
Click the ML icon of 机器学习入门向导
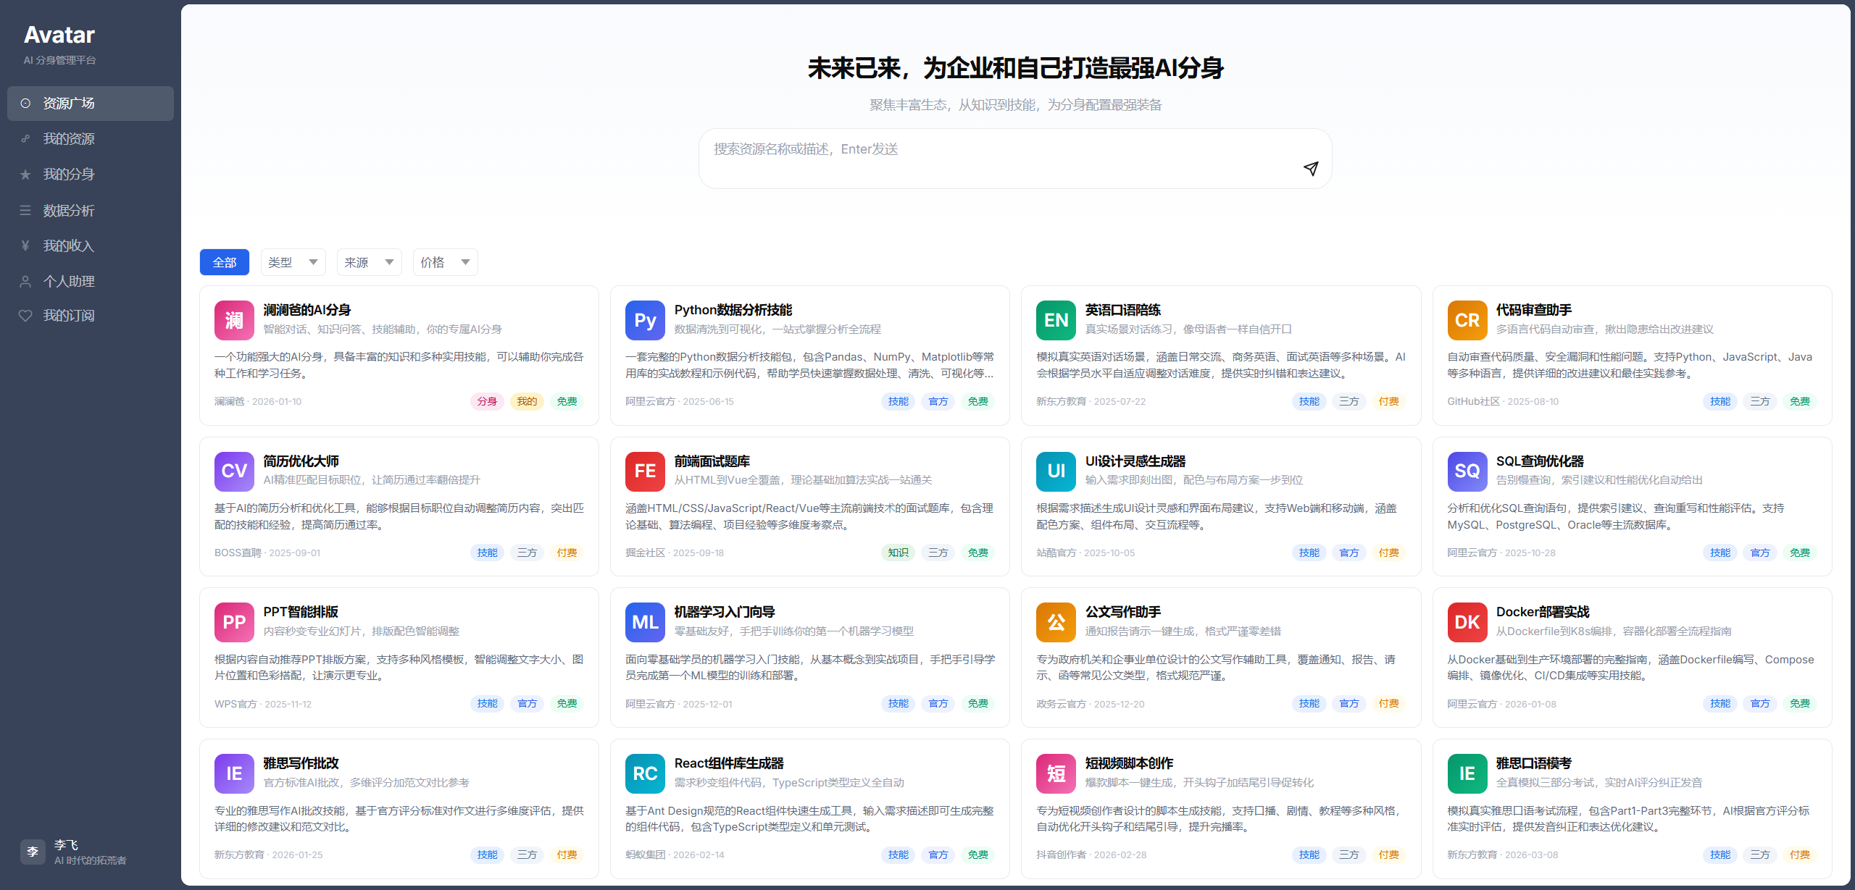click(x=645, y=623)
